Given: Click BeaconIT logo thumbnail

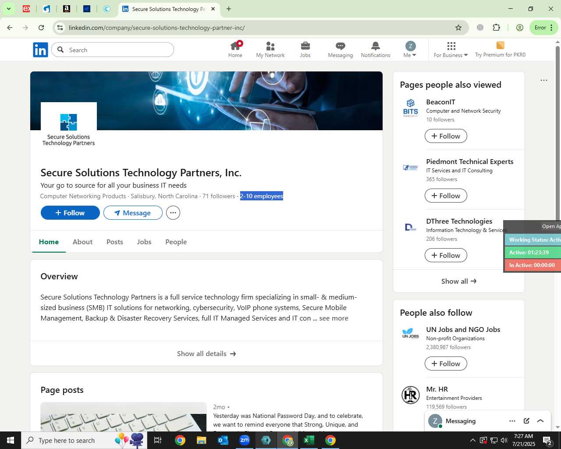Looking at the screenshot, I should [411, 108].
